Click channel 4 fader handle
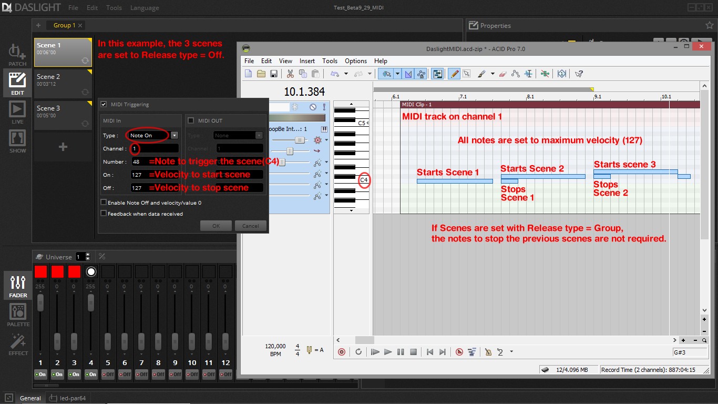 pyautogui.click(x=91, y=302)
